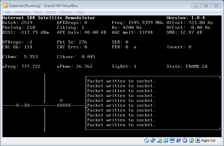This screenshot has width=224, height=146.
Task: Click the Right Ctrl host key label
Action: tap(208, 141)
